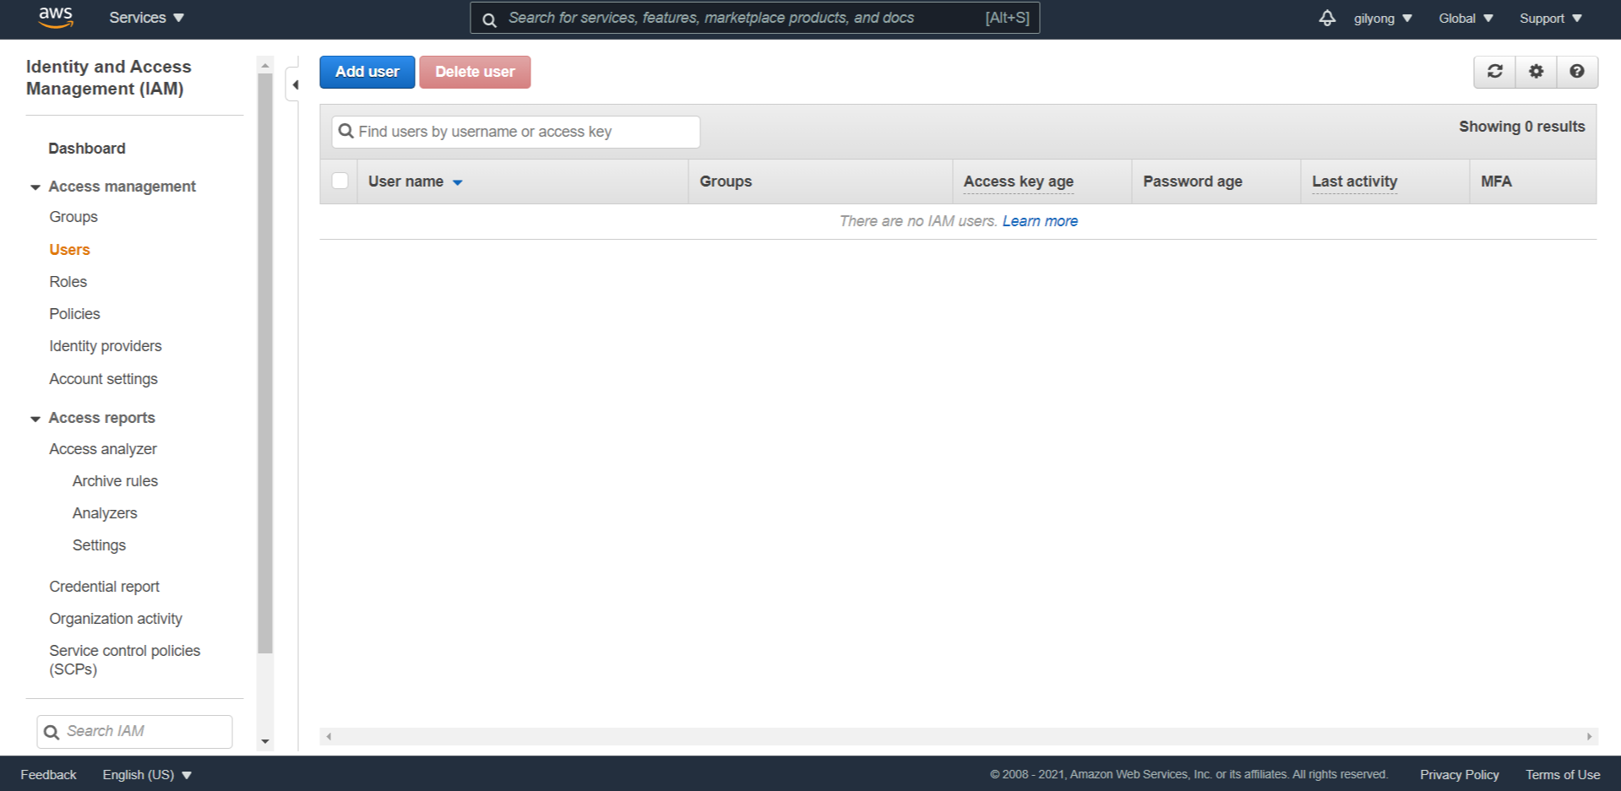Open Account settings page
1621x791 pixels.
pos(103,379)
